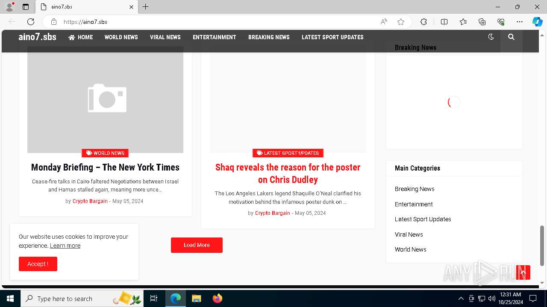
Task: Open Shaq reveals the reason headline
Action: [288, 173]
